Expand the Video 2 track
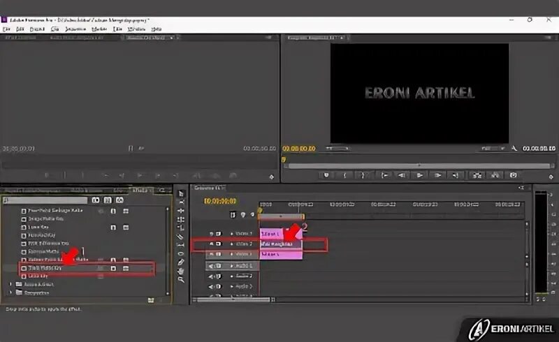The width and height of the screenshot is (559, 342). pos(232,244)
